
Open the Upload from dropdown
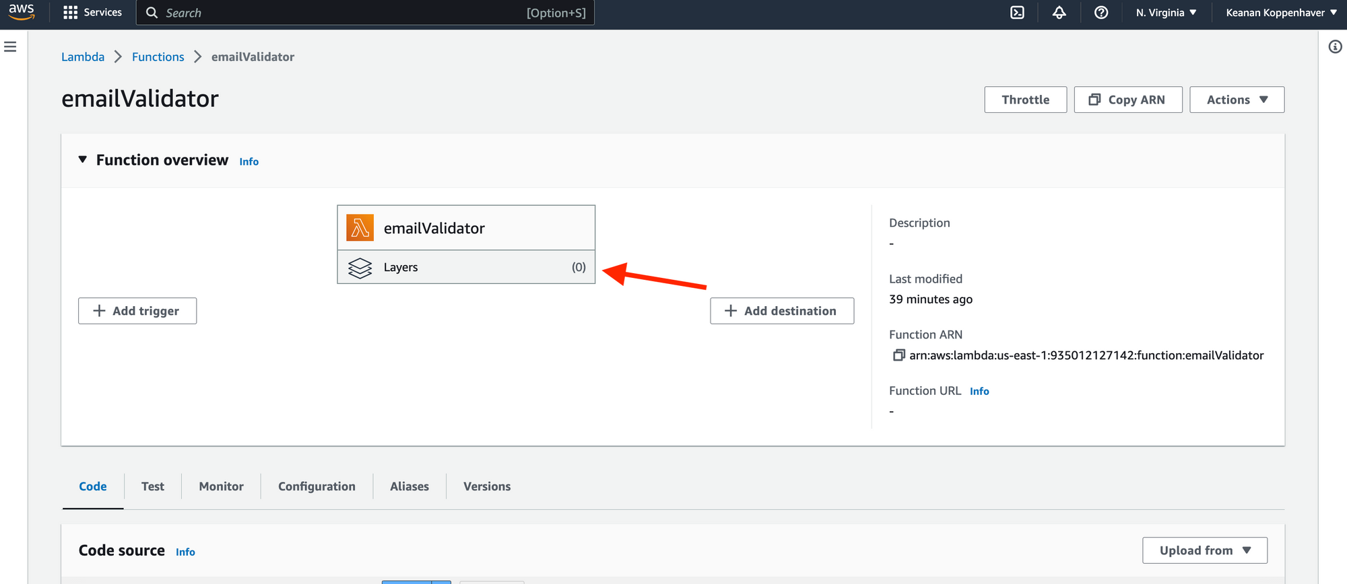tap(1205, 550)
